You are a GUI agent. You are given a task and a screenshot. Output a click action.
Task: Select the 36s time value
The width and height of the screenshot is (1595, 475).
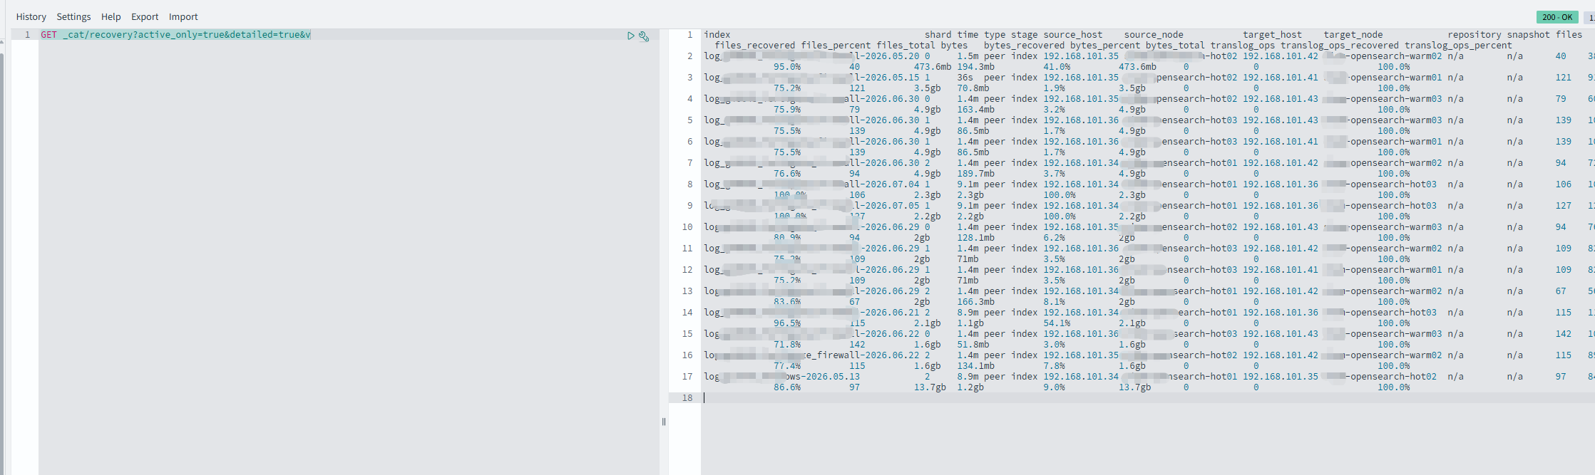click(965, 77)
